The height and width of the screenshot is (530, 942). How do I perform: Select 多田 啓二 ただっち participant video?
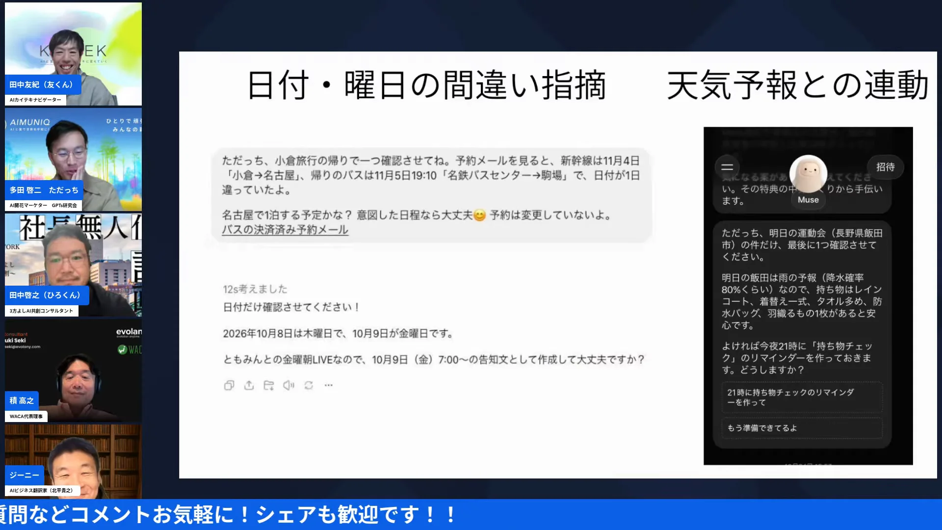coord(74,159)
